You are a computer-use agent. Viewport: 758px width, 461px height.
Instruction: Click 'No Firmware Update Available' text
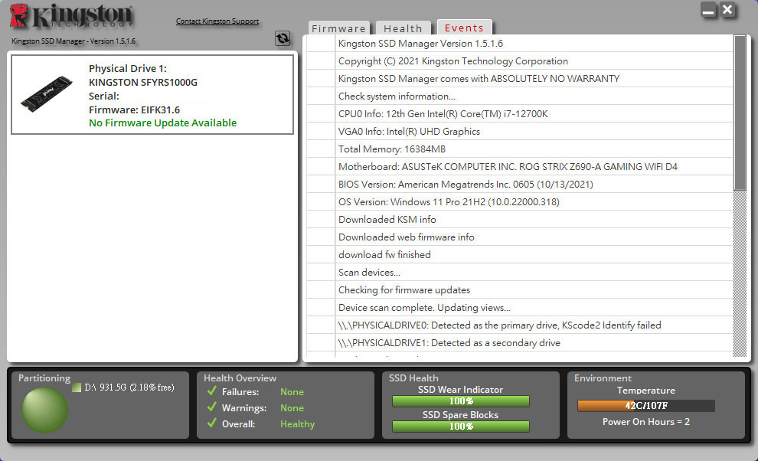[x=163, y=123]
